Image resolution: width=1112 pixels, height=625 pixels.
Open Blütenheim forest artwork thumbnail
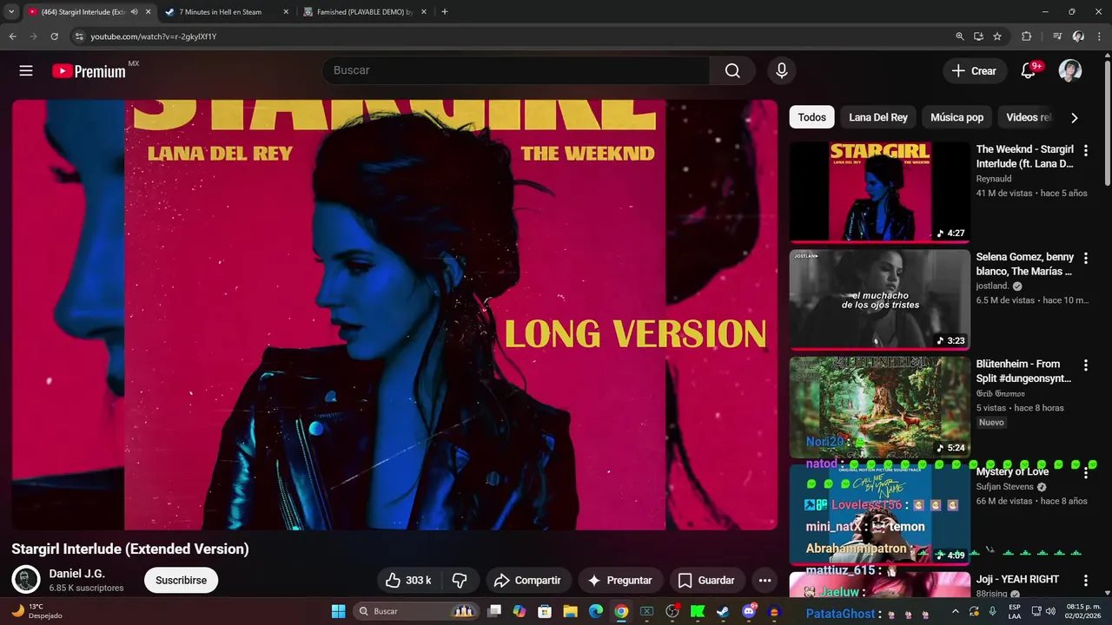[x=879, y=406]
